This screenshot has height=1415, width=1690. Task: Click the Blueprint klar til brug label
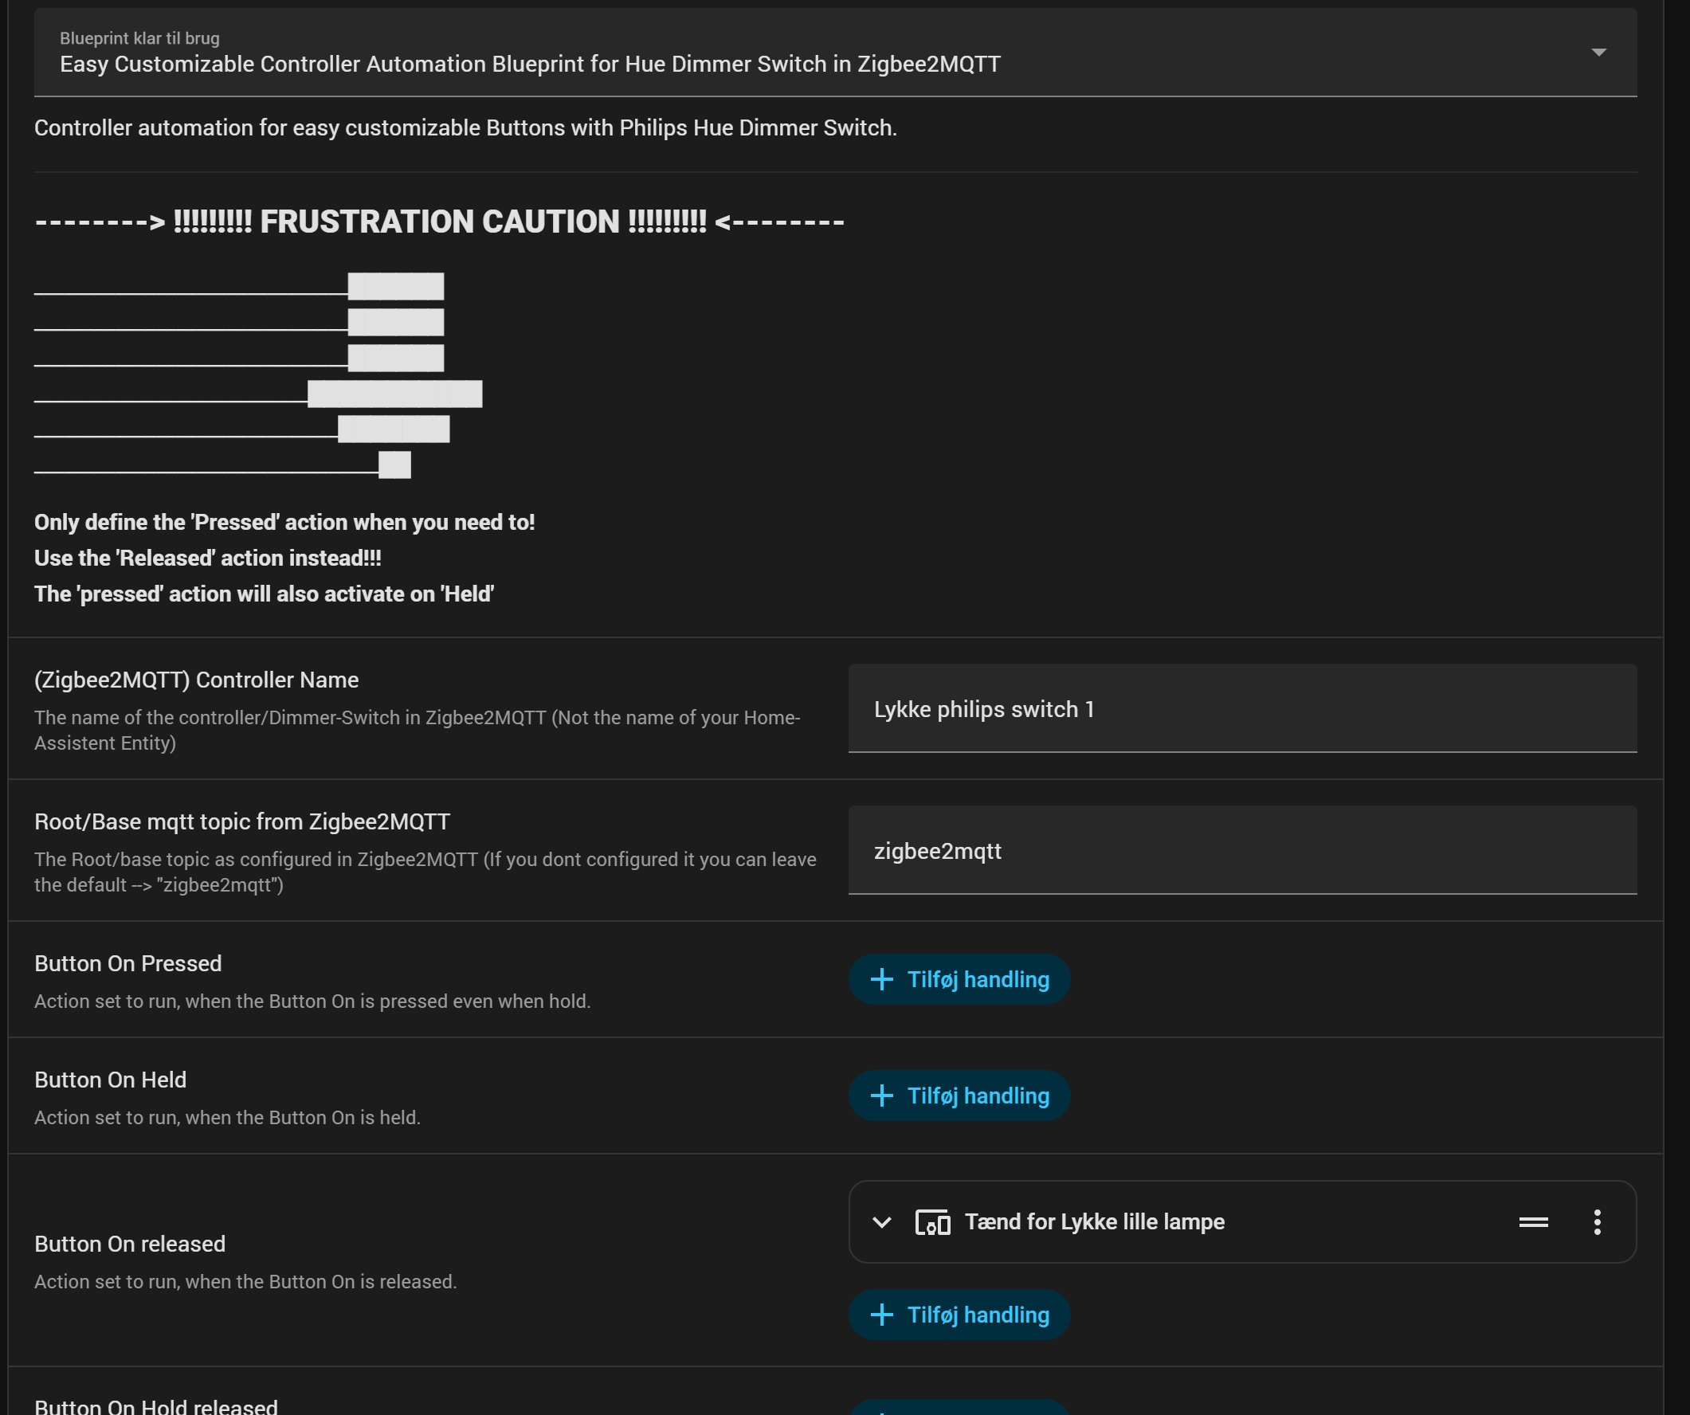click(x=139, y=37)
